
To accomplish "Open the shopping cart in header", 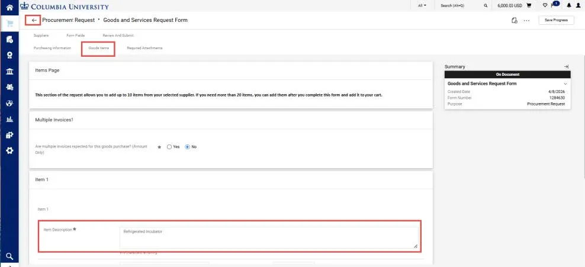I will 529,5.
